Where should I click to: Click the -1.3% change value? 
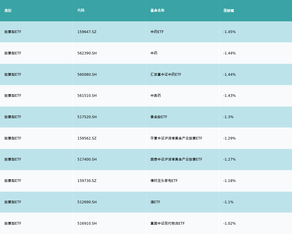coord(228,117)
